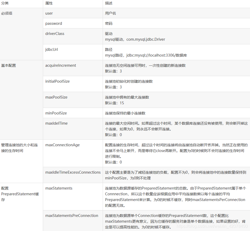Click the '连接池保持的最小连接数' description
Image resolution: width=250 pixels, height=231 pixels.
click(x=125, y=113)
